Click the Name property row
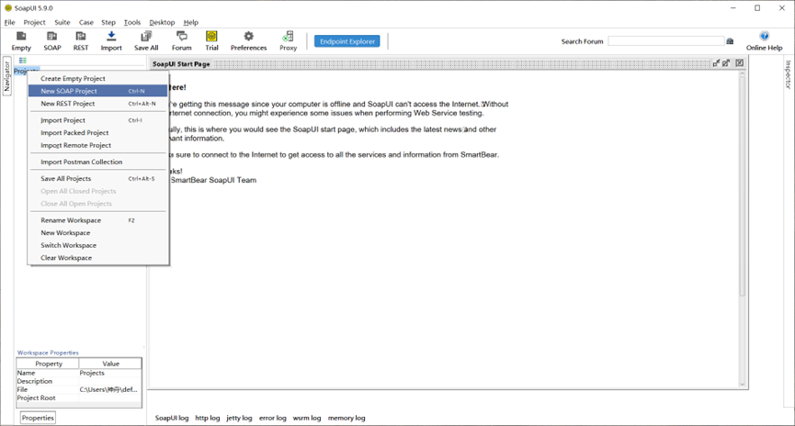795x426 pixels. point(79,373)
